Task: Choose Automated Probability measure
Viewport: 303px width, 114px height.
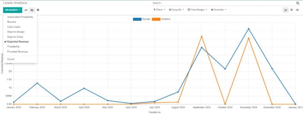Action: (20, 17)
